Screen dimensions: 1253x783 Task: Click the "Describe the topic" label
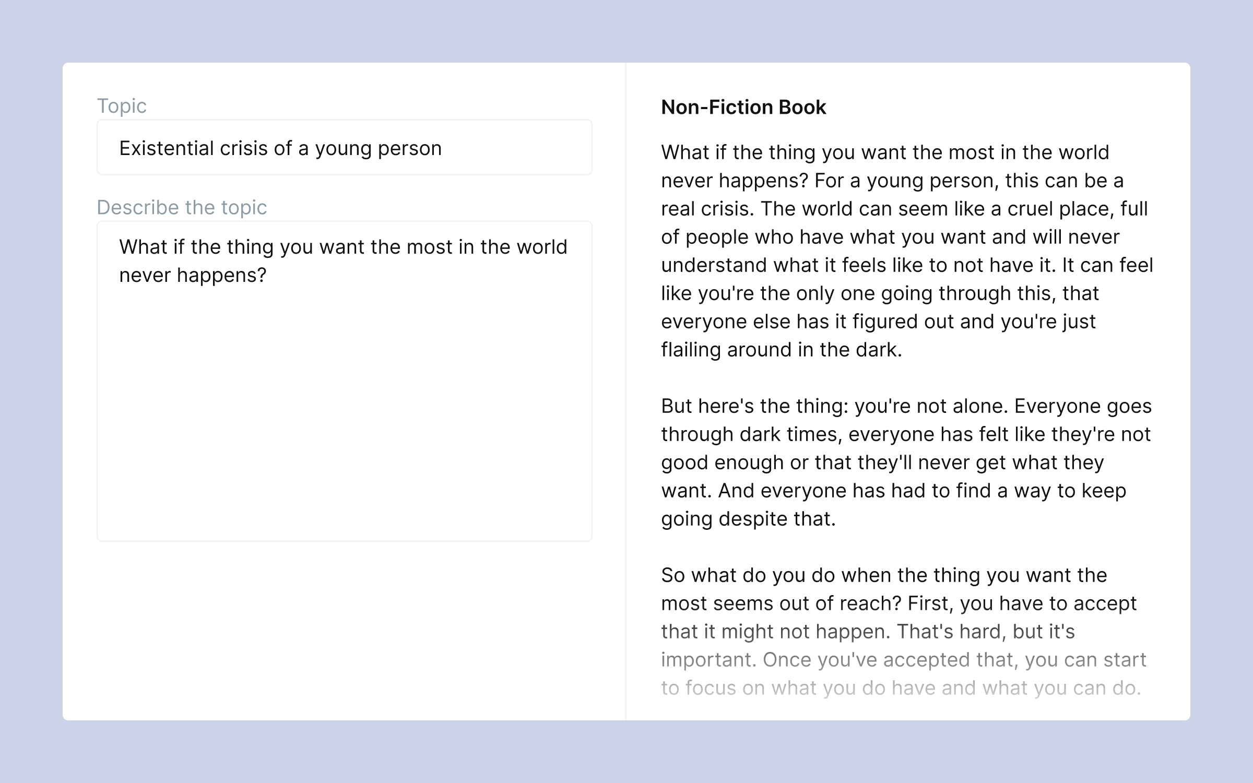(x=182, y=207)
